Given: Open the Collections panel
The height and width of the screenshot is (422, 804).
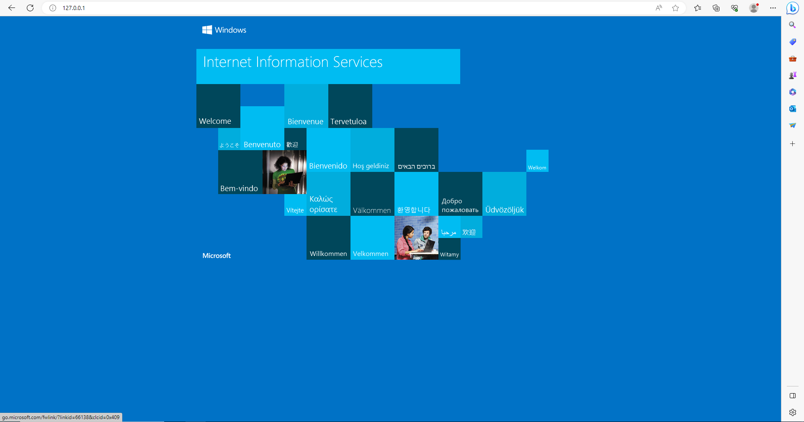Looking at the screenshot, I should (716, 8).
